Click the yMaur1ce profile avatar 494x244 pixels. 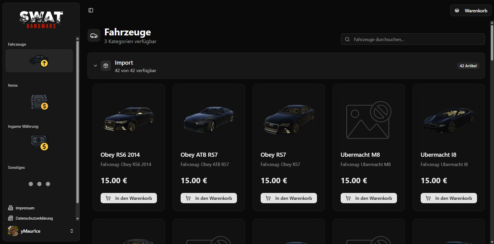tap(13, 231)
